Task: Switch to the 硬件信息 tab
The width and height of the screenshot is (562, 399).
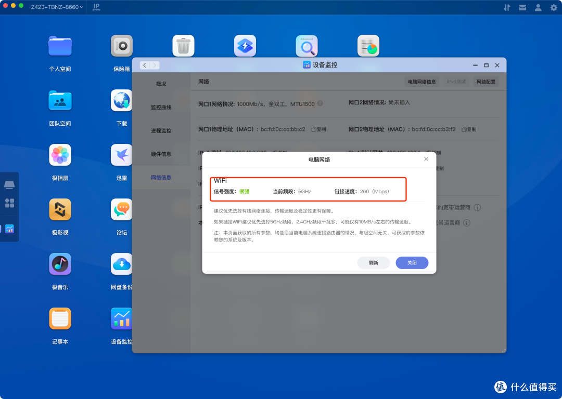Action: (x=161, y=154)
